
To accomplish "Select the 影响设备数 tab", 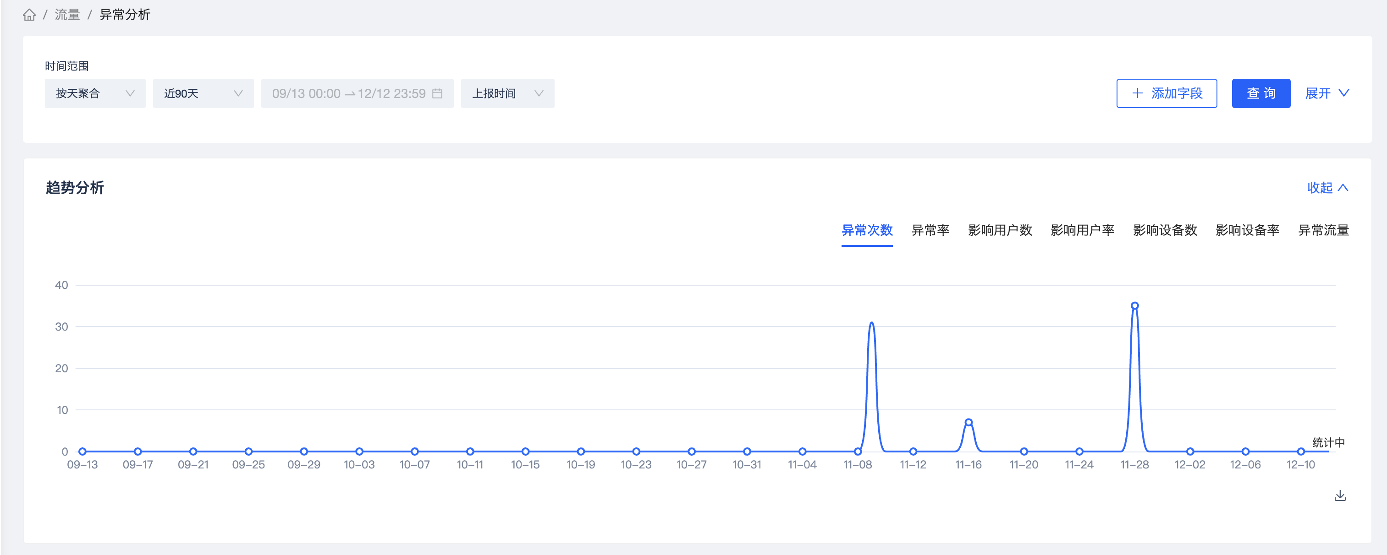I will click(x=1165, y=230).
